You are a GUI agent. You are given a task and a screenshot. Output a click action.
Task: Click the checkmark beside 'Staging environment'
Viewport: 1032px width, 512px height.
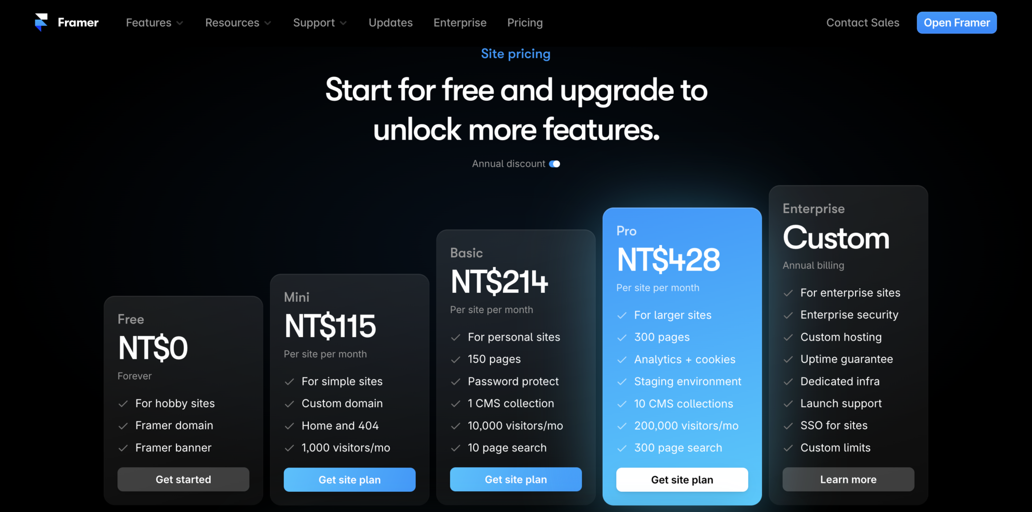(622, 381)
